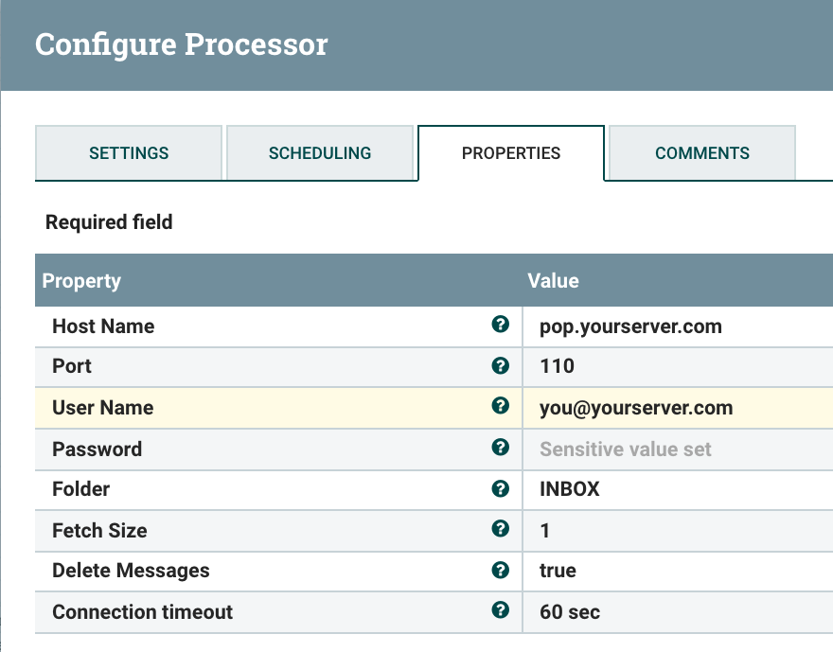Click the User Name help icon
The image size is (833, 652).
coord(501,406)
